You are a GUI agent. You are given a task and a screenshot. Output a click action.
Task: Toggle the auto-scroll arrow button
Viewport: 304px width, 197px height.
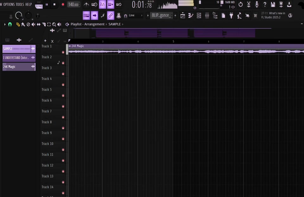(94, 16)
